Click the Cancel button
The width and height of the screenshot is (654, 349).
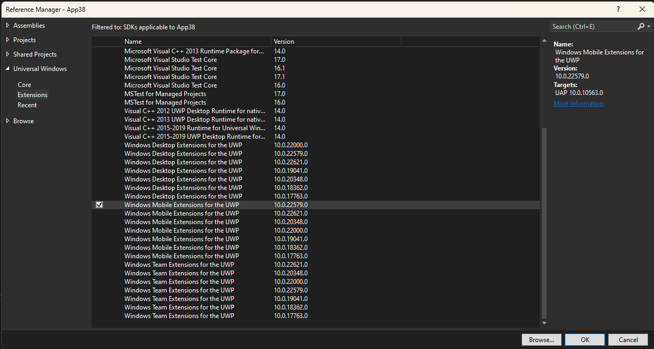(628, 339)
